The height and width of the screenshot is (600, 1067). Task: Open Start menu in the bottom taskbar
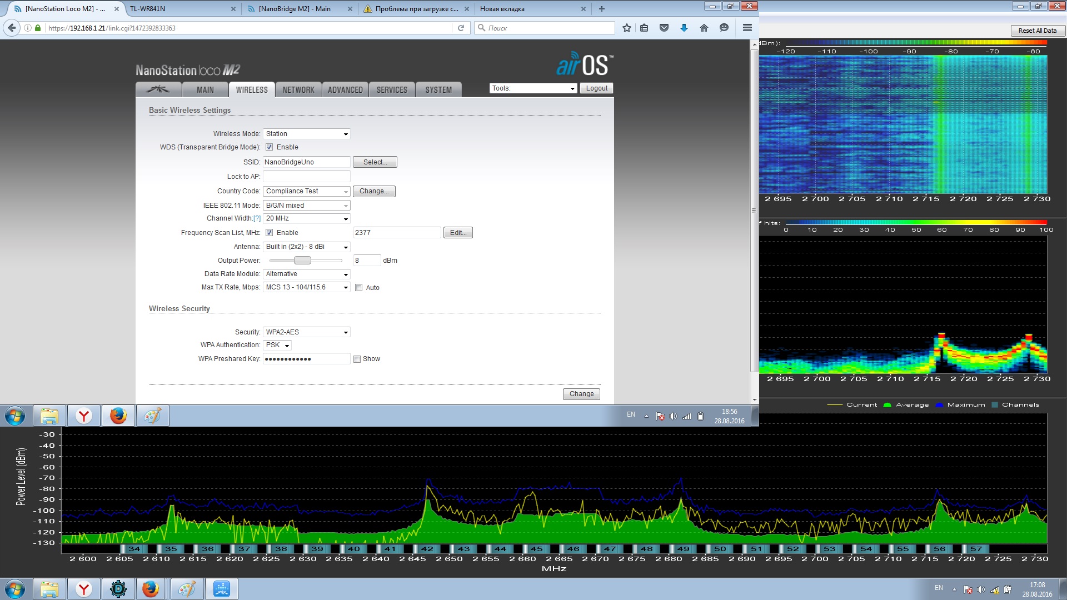point(15,589)
